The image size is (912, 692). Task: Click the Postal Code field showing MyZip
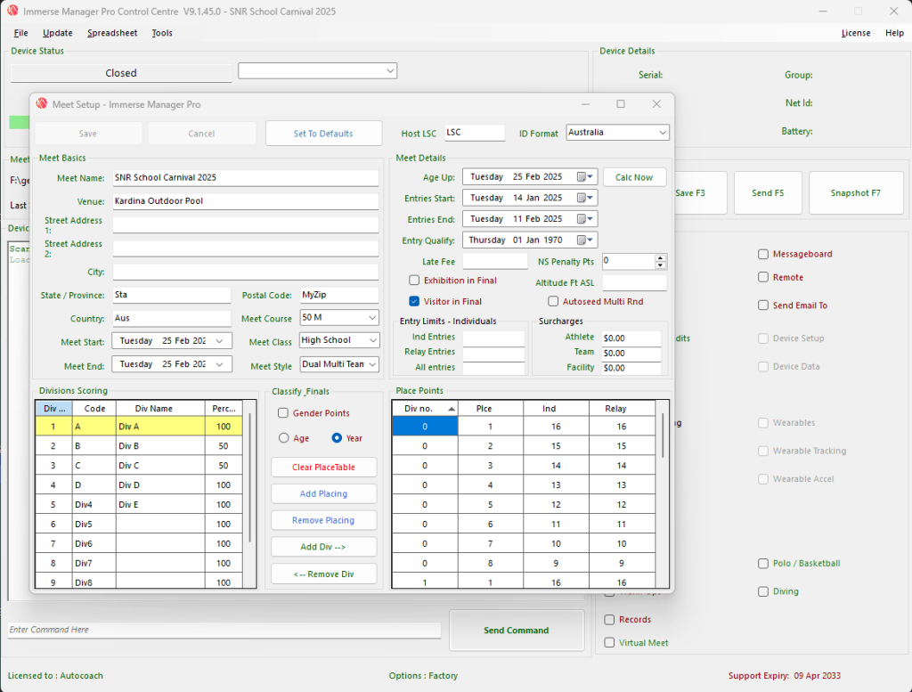[339, 295]
